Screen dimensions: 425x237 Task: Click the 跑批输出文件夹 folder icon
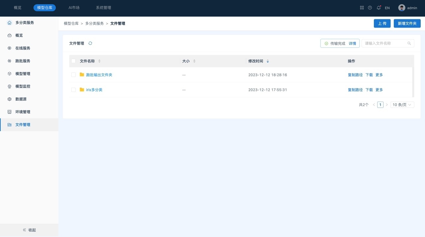pyautogui.click(x=82, y=75)
